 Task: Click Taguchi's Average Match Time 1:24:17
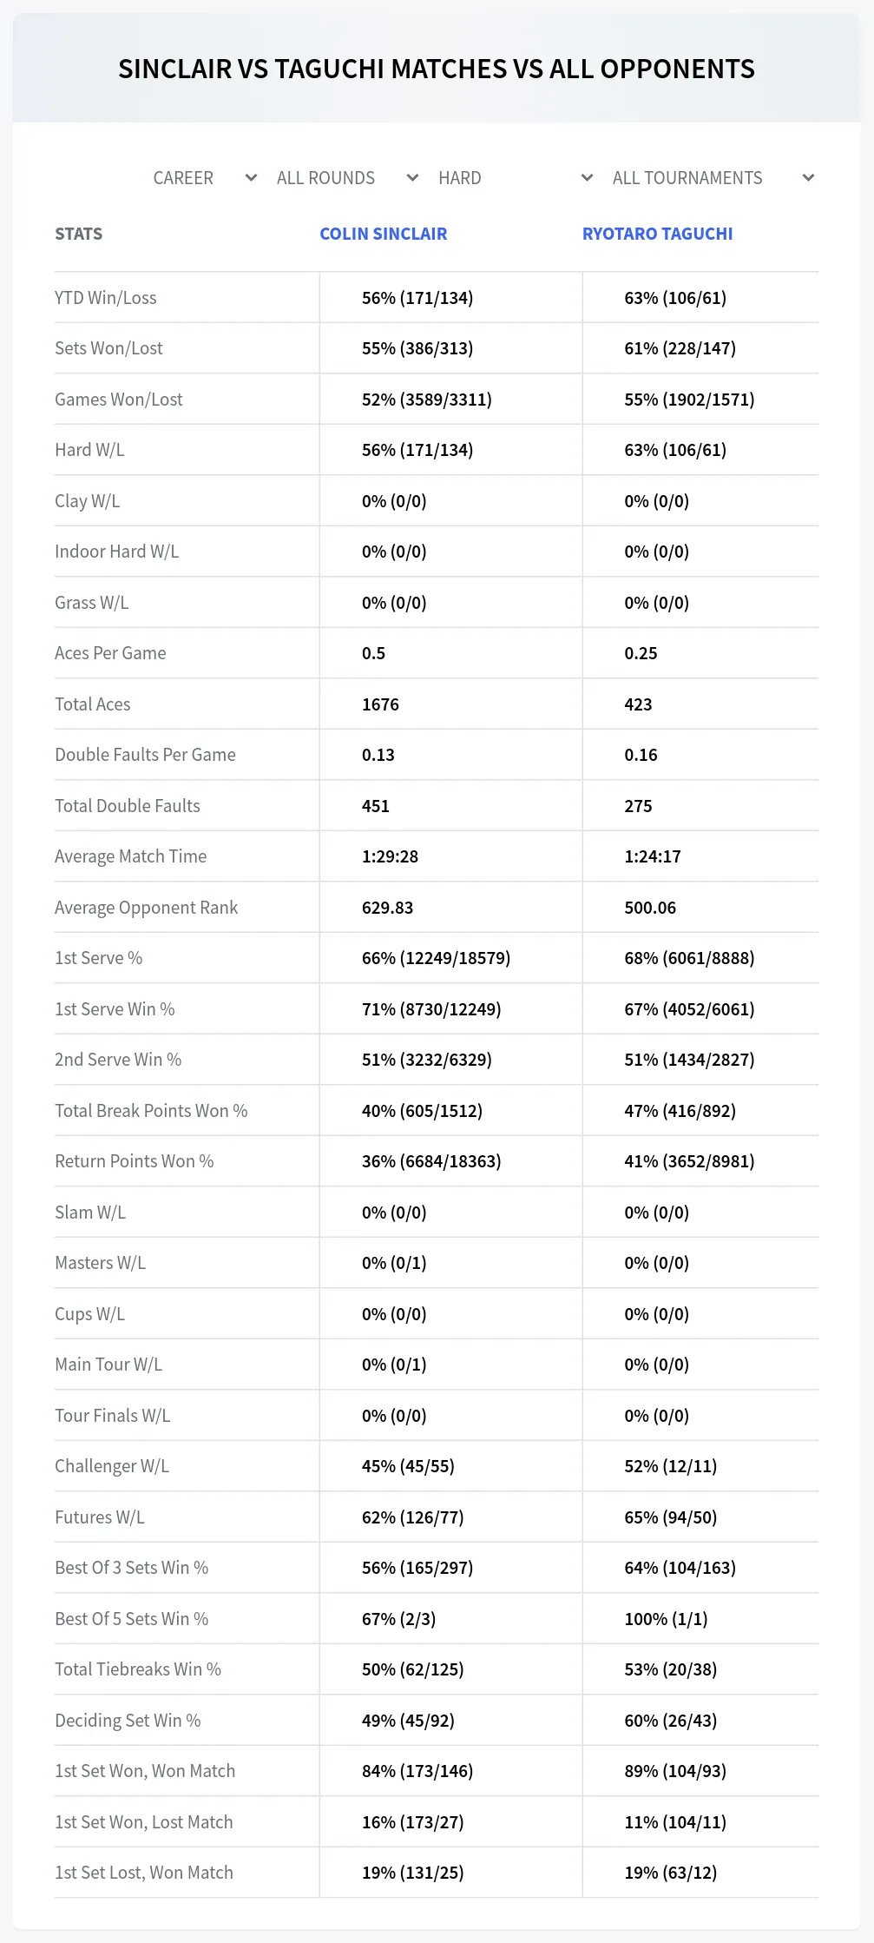pyautogui.click(x=653, y=856)
